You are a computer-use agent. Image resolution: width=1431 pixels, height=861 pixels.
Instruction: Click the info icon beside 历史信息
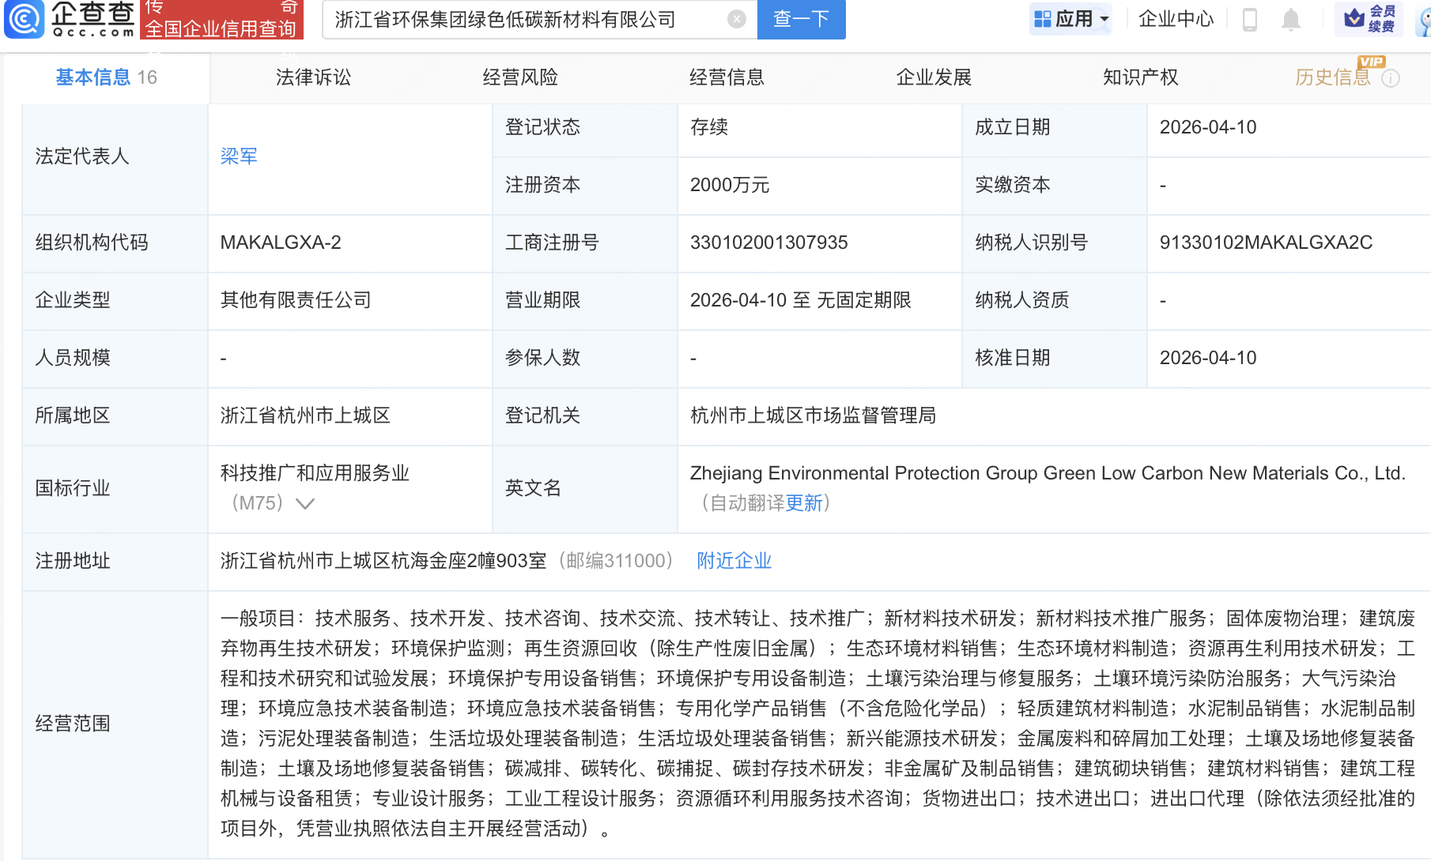point(1391,77)
